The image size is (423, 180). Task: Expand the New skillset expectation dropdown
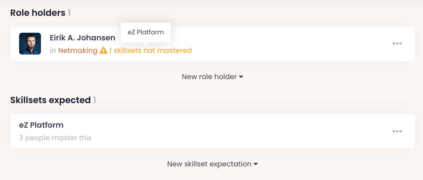[x=209, y=164]
